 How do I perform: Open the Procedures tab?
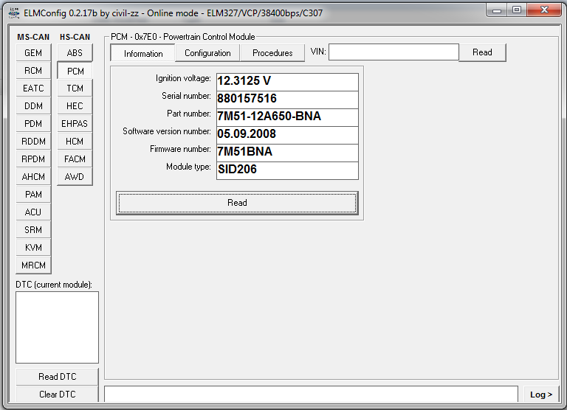[272, 53]
